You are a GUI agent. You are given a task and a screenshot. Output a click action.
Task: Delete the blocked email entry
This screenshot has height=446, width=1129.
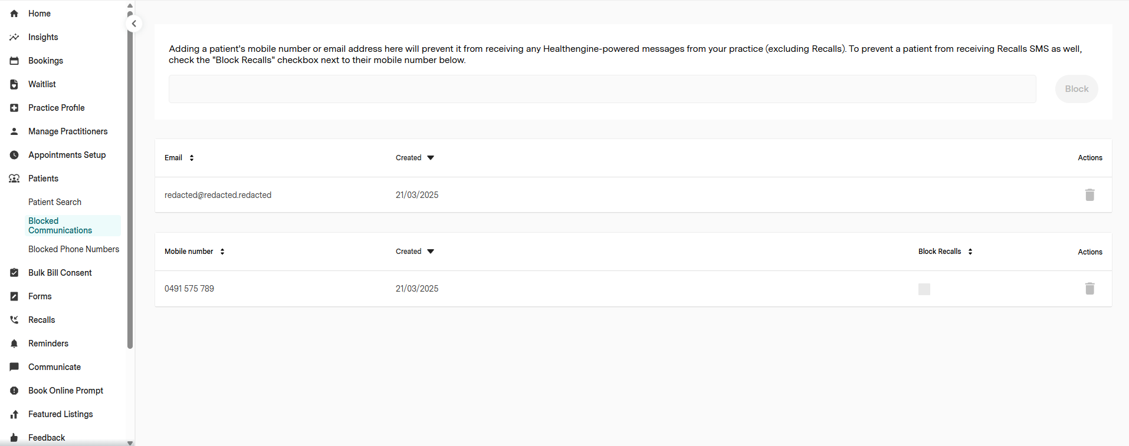point(1089,195)
